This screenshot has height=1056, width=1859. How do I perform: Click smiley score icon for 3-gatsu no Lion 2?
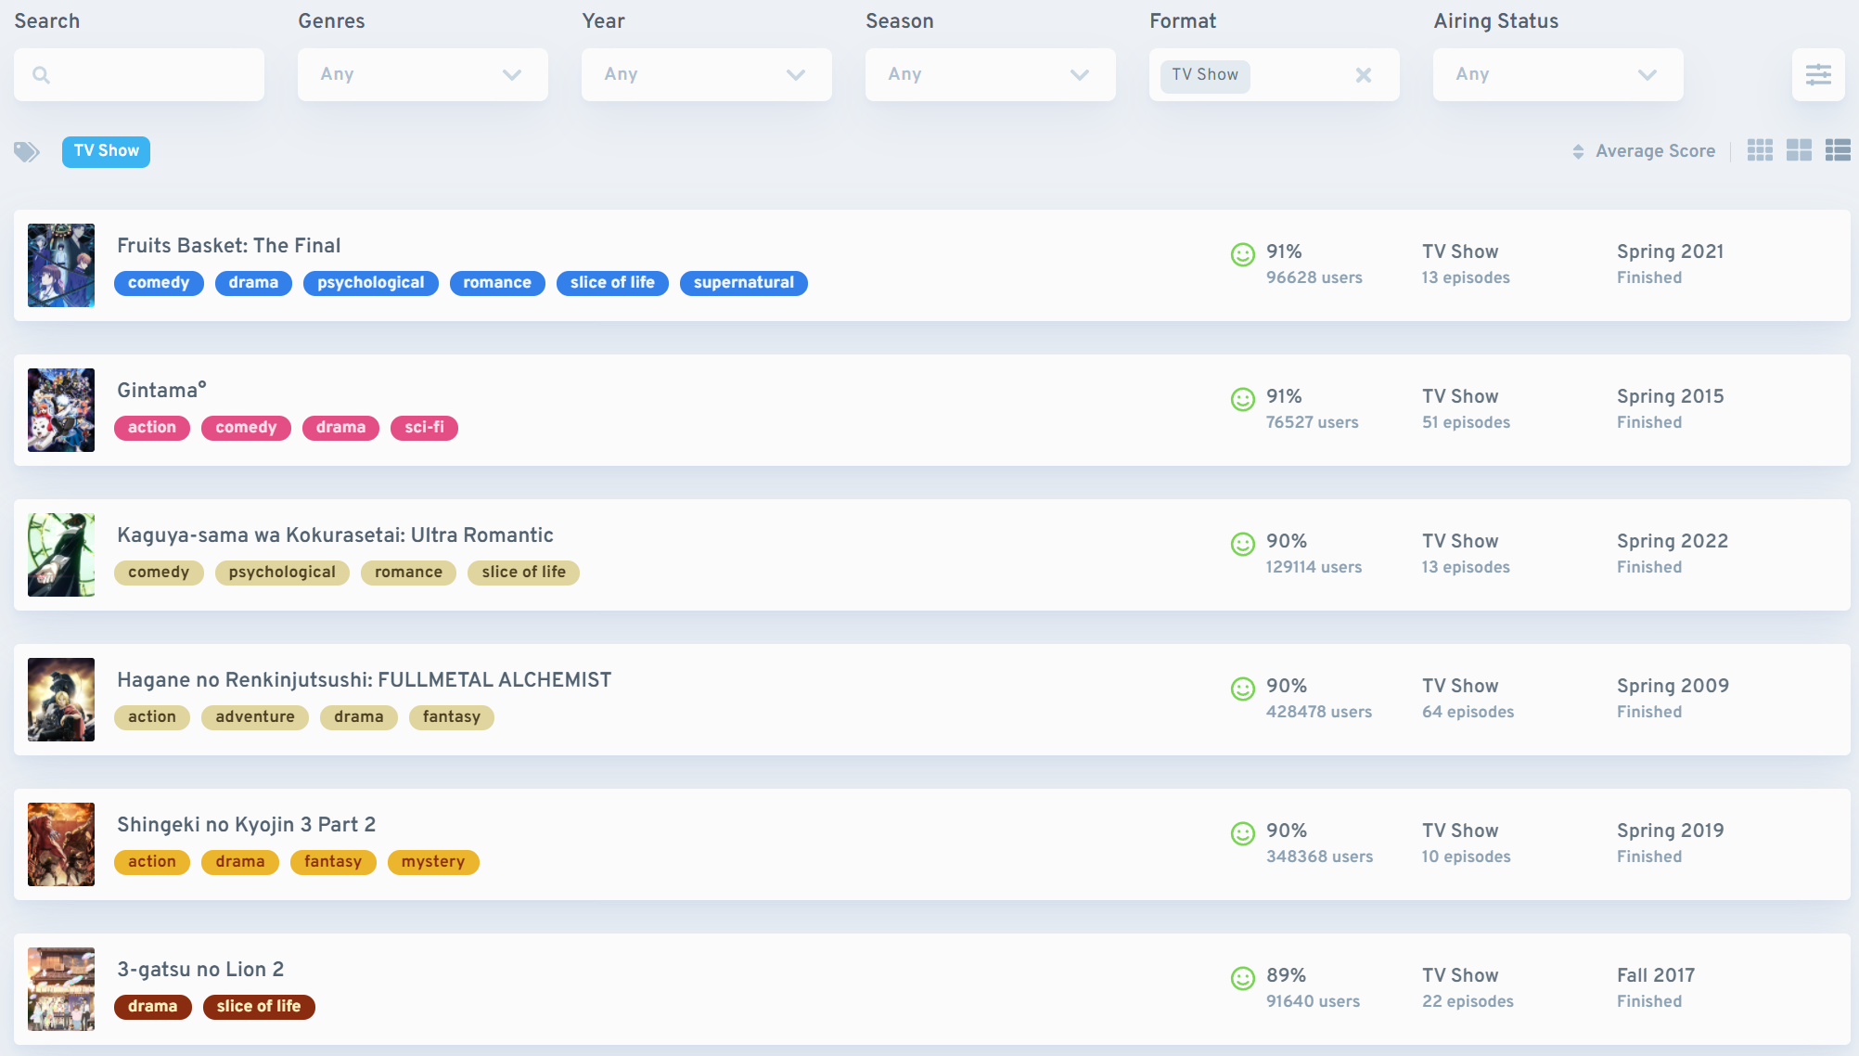coord(1243,978)
